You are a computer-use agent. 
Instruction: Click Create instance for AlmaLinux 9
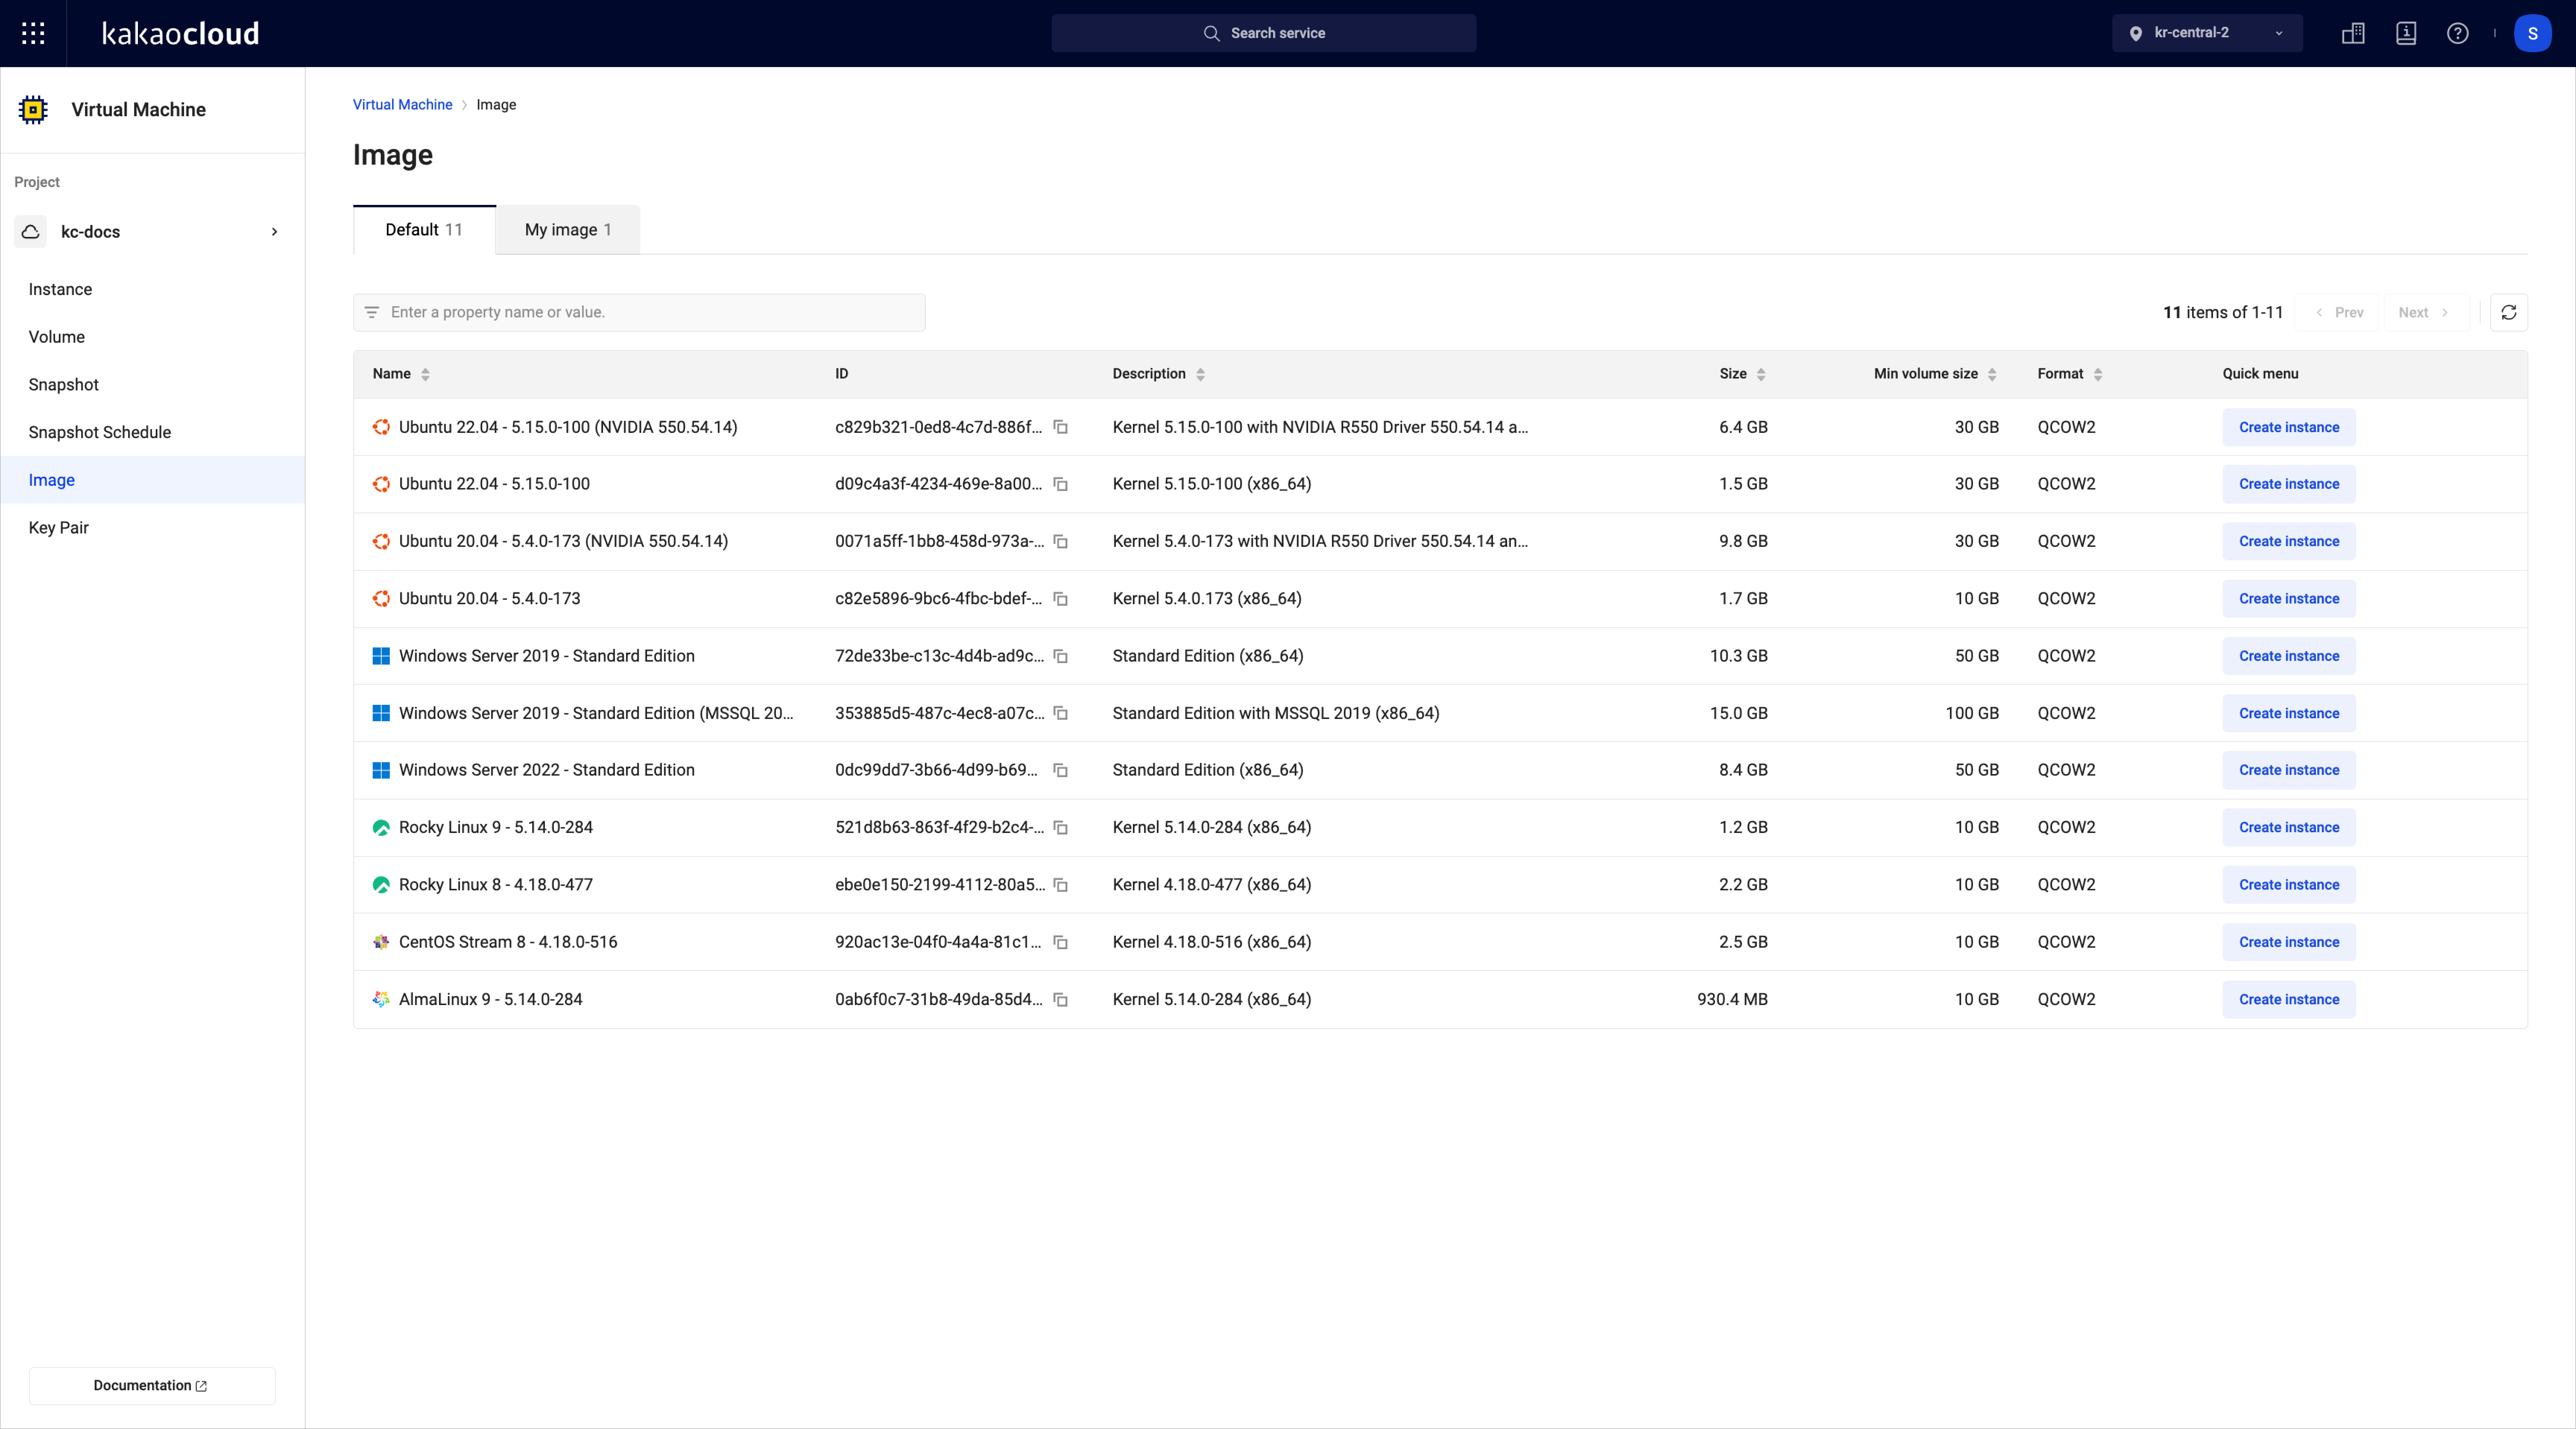(2288, 998)
